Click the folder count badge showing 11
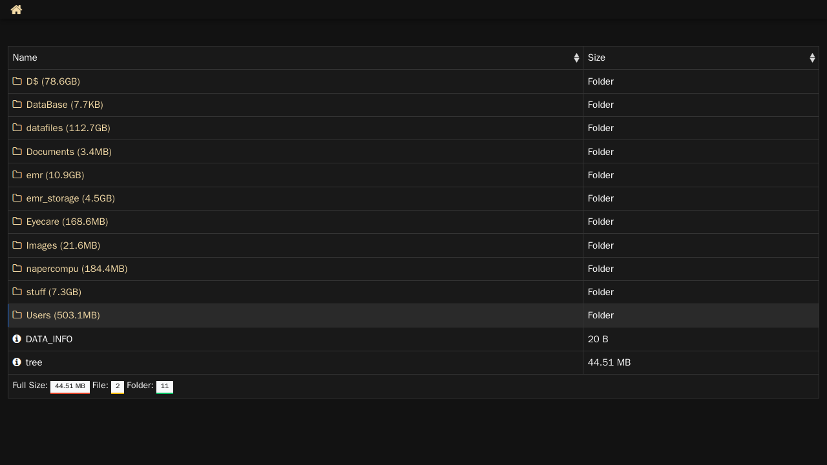Screen dimensions: 827x465 165,387
